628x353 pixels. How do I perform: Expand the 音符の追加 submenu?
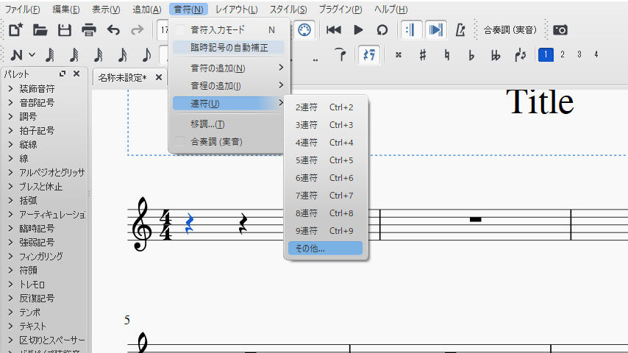click(x=229, y=68)
